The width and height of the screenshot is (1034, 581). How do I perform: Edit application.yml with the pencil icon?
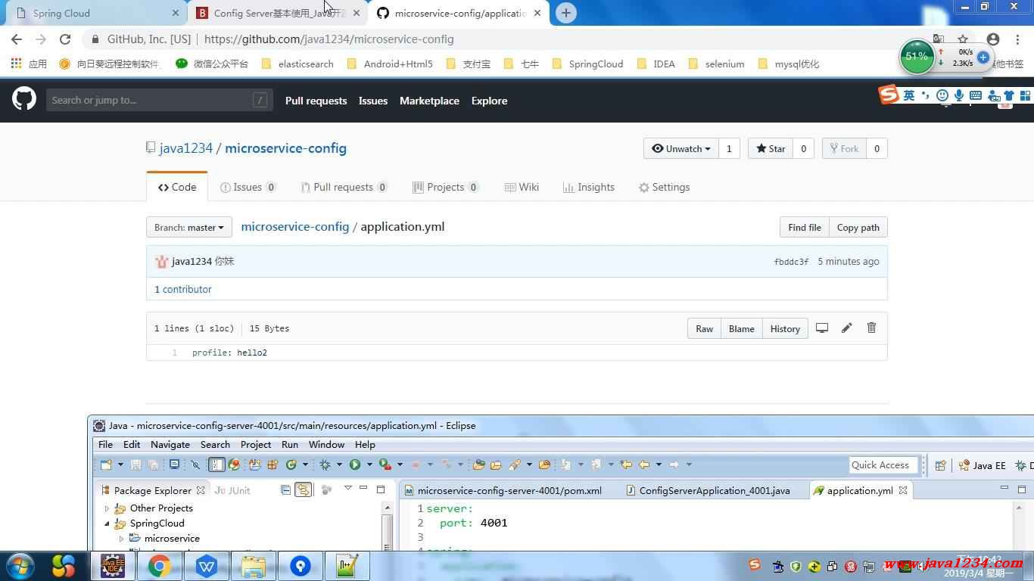pos(846,328)
